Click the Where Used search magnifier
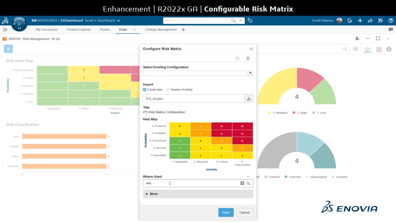Screen dimensions: 396x223 (248, 183)
